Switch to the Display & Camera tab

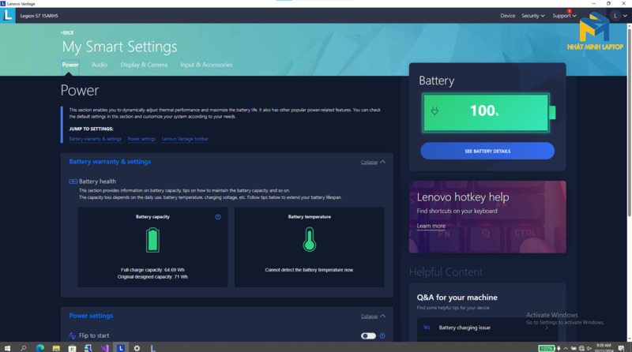tap(144, 65)
